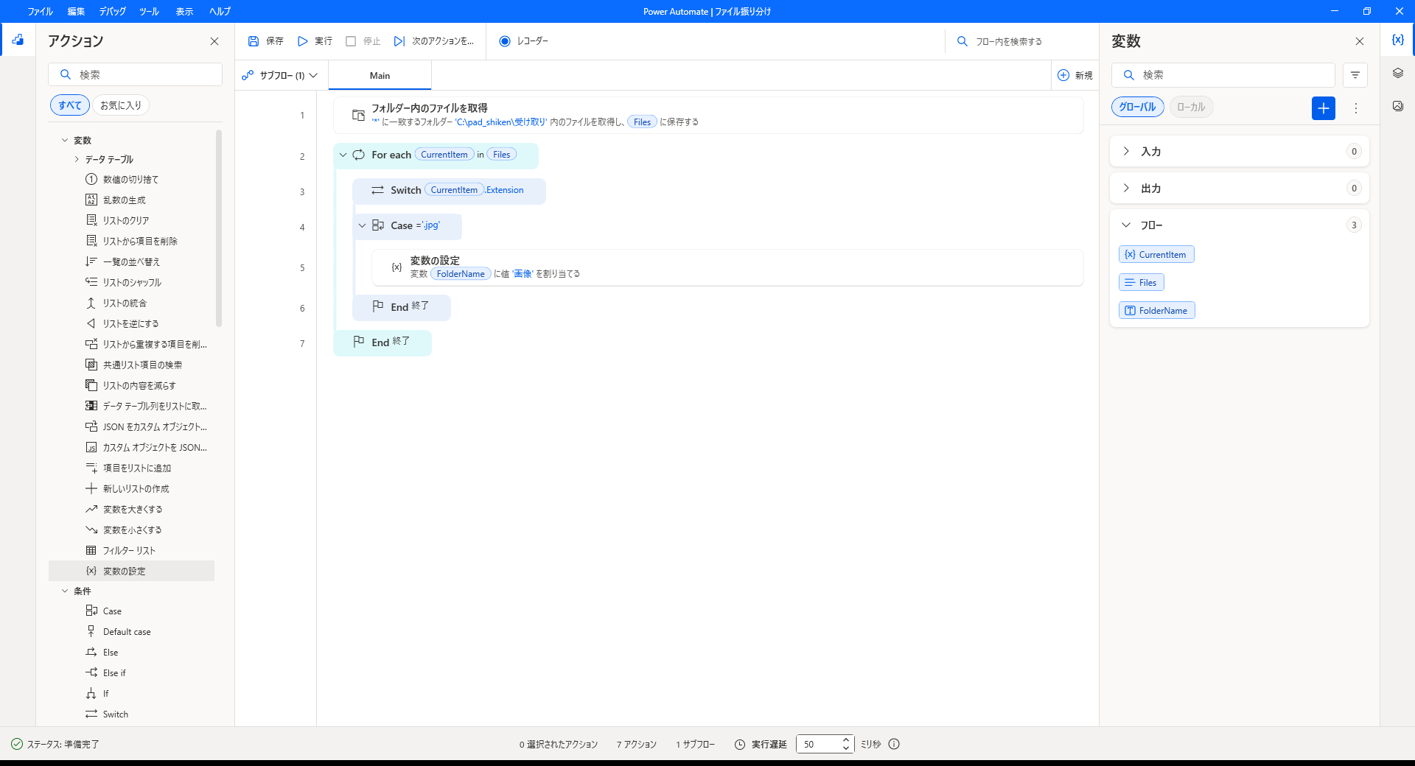This screenshot has width=1415, height=766.
Task: Expand the データ テーブル subgroup
Action: coord(77,159)
